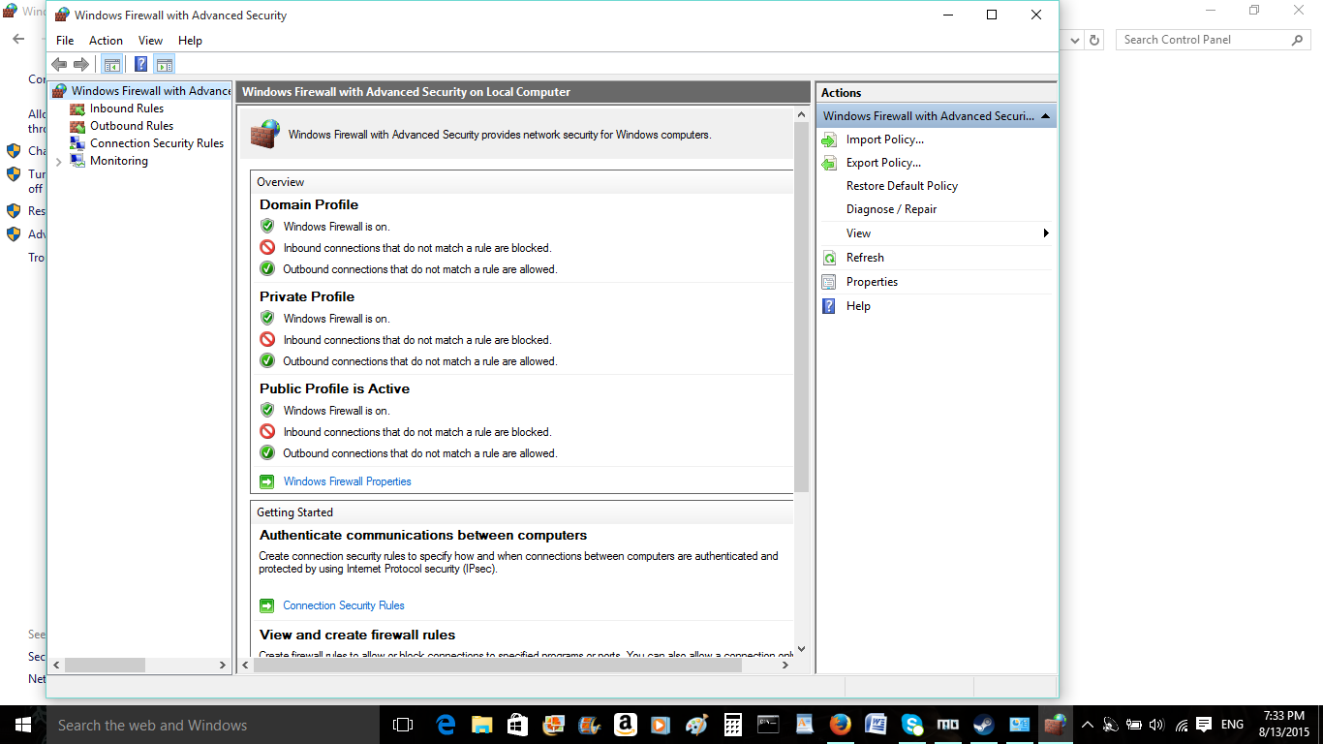Click the Windows Firewall Properties link

(347, 481)
